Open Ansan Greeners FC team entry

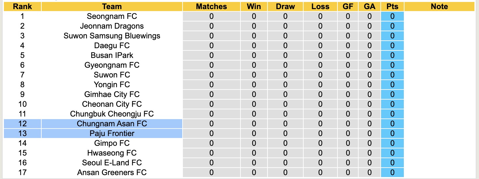tap(112, 172)
